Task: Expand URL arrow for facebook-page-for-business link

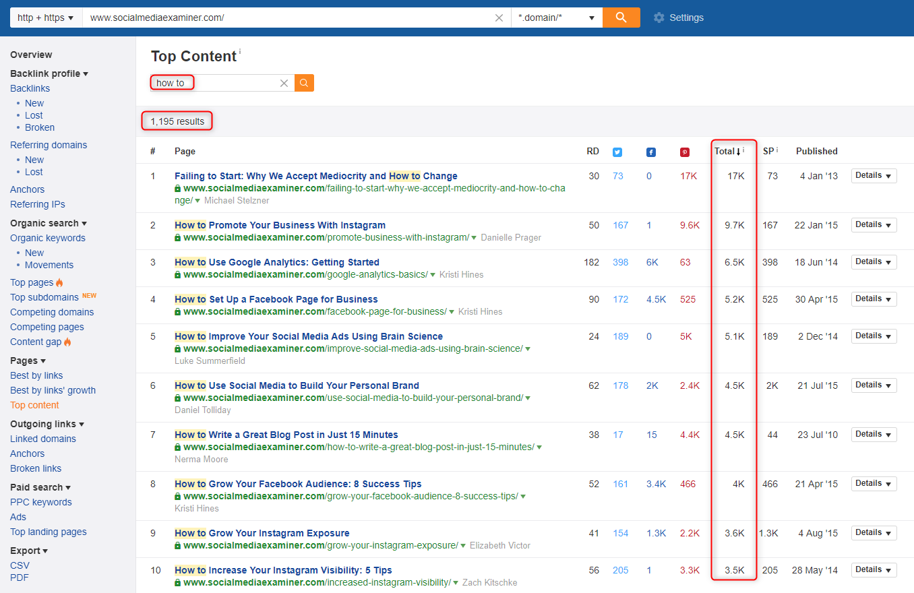Action: tap(452, 312)
